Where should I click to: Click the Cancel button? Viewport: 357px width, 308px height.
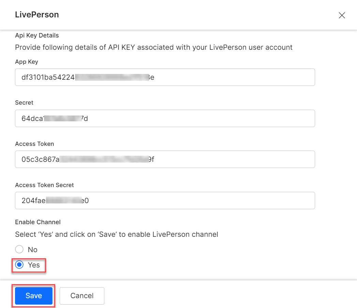tap(82, 296)
